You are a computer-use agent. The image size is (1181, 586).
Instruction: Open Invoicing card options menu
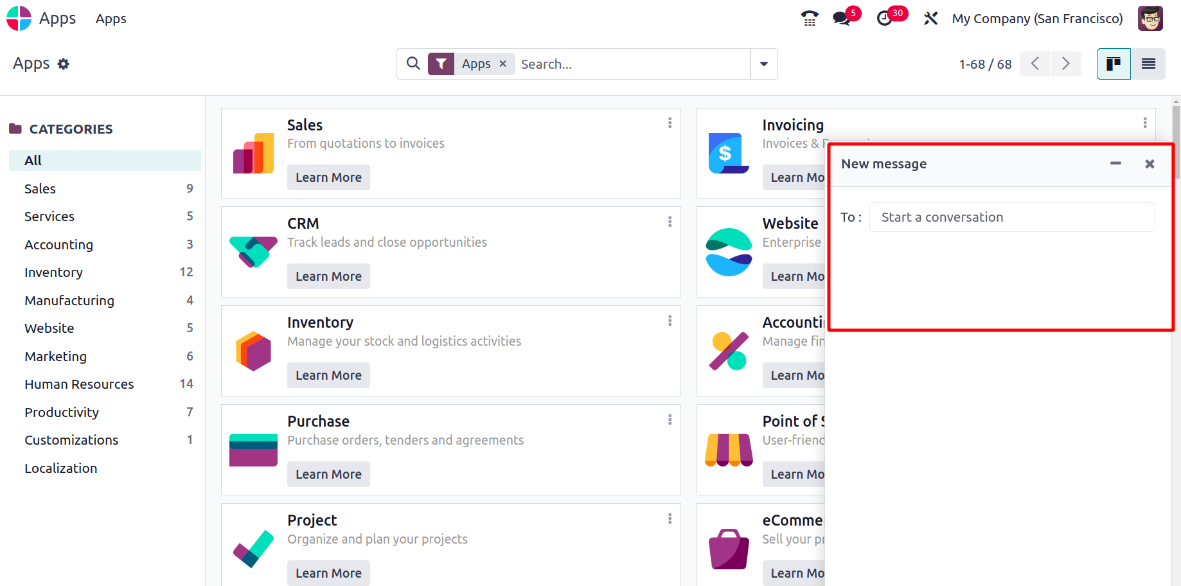1144,123
